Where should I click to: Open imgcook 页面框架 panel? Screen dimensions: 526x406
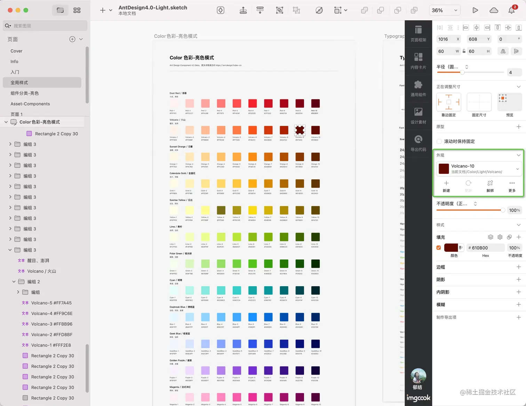click(418, 34)
